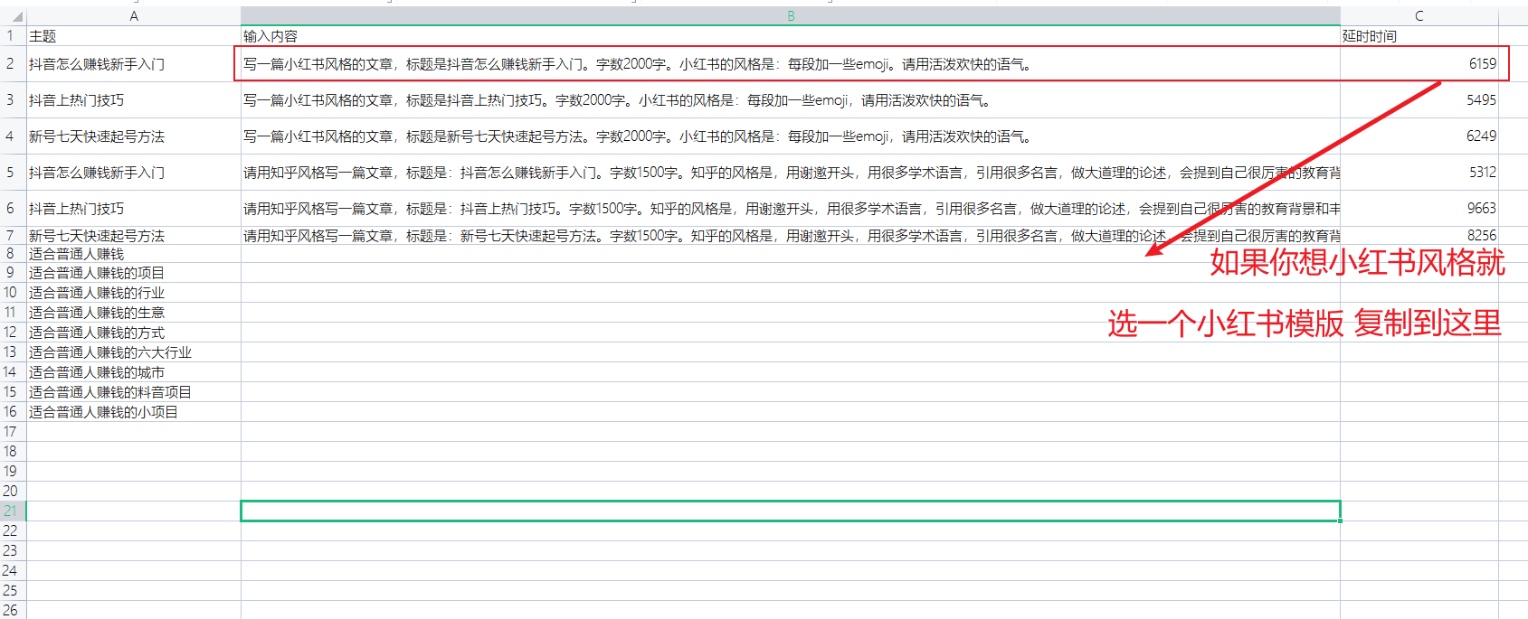Select the 知乎 prompt titled 新号七天快速起号方法
Viewport: 1528px width, 619px height.
[791, 236]
